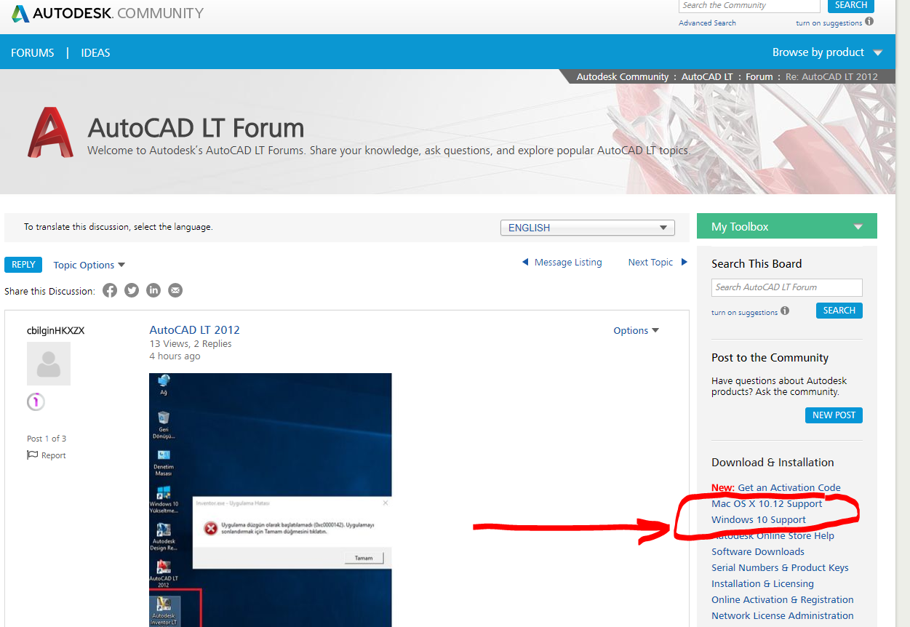Viewport: 910px width, 627px height.
Task: Open Autodesk Online Store Help
Action: click(x=773, y=535)
